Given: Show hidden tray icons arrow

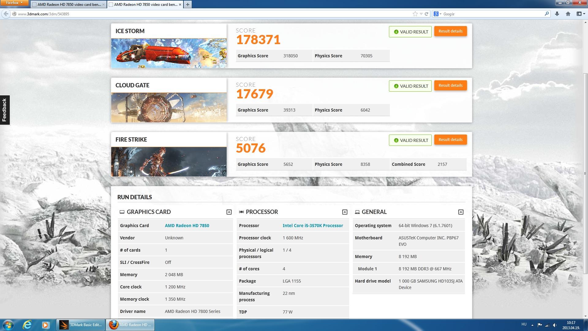Looking at the screenshot, I should (x=532, y=325).
